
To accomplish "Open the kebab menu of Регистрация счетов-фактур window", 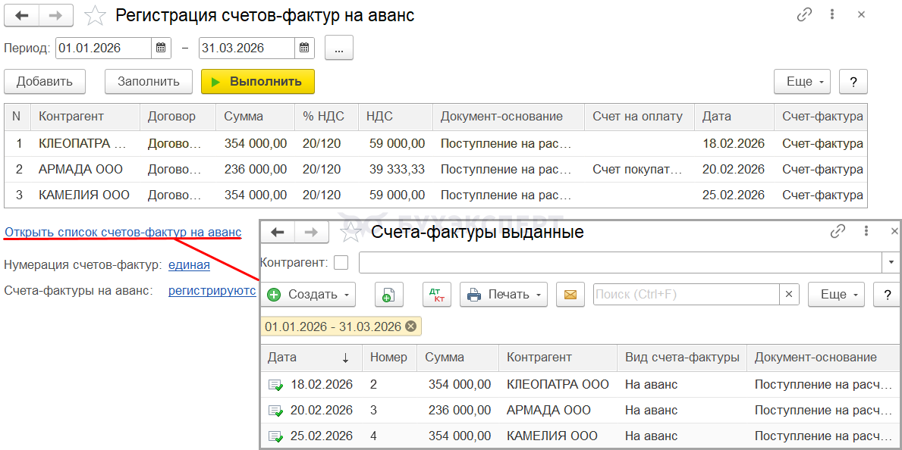I will click(x=832, y=15).
